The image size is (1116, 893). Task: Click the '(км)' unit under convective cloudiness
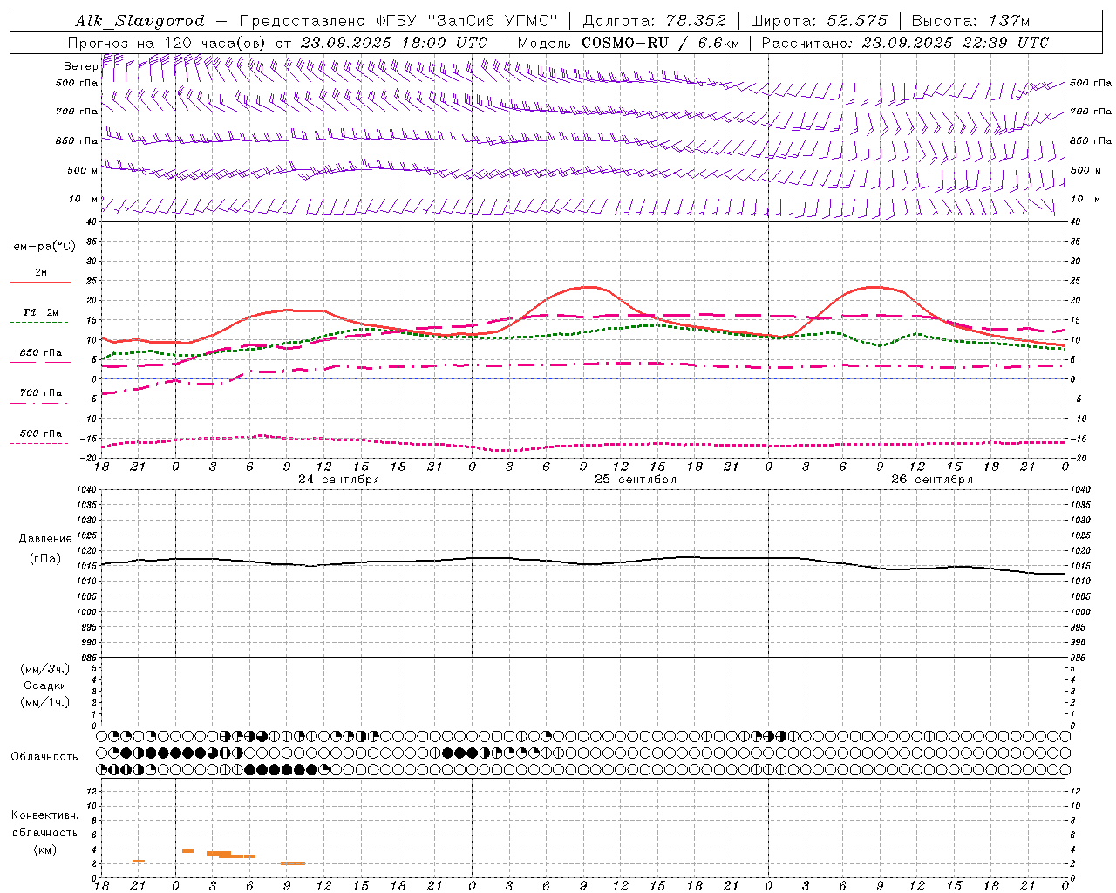pyautogui.click(x=45, y=849)
